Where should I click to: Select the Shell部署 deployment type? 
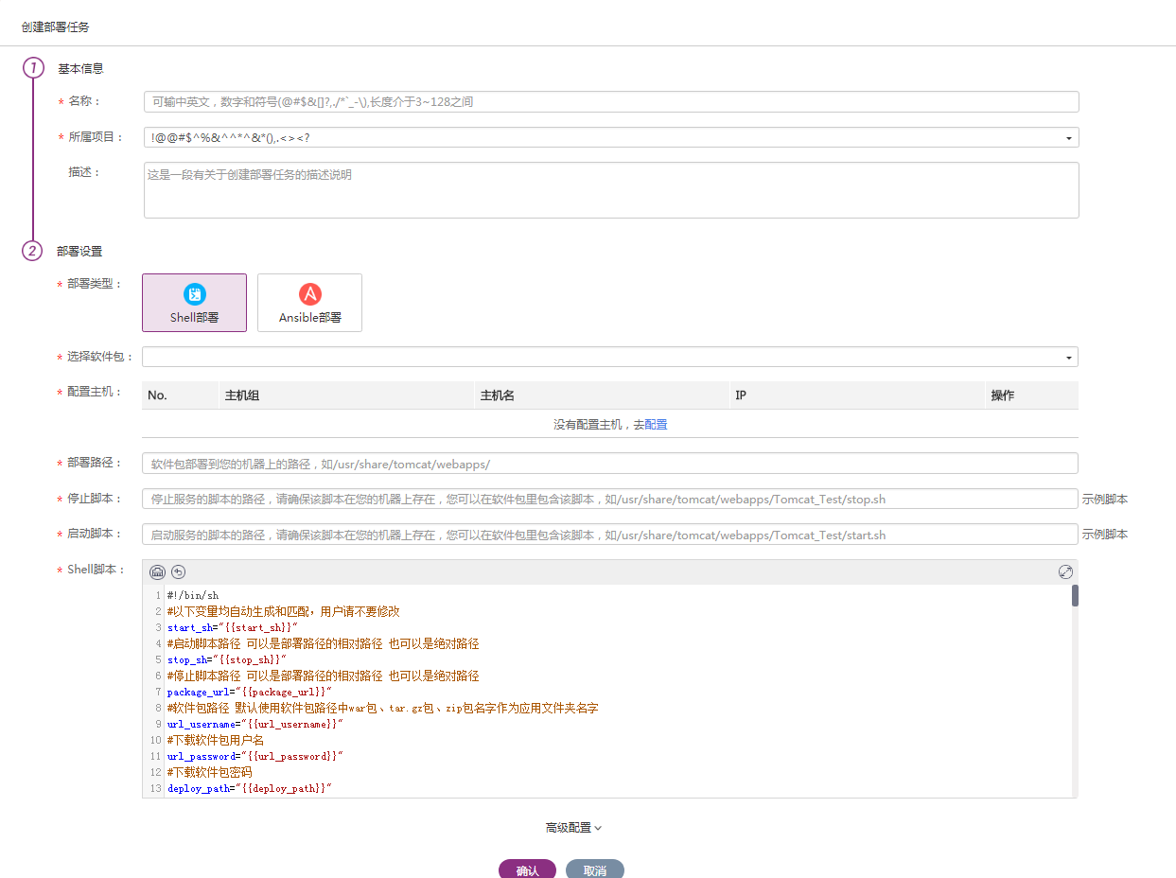coord(194,303)
